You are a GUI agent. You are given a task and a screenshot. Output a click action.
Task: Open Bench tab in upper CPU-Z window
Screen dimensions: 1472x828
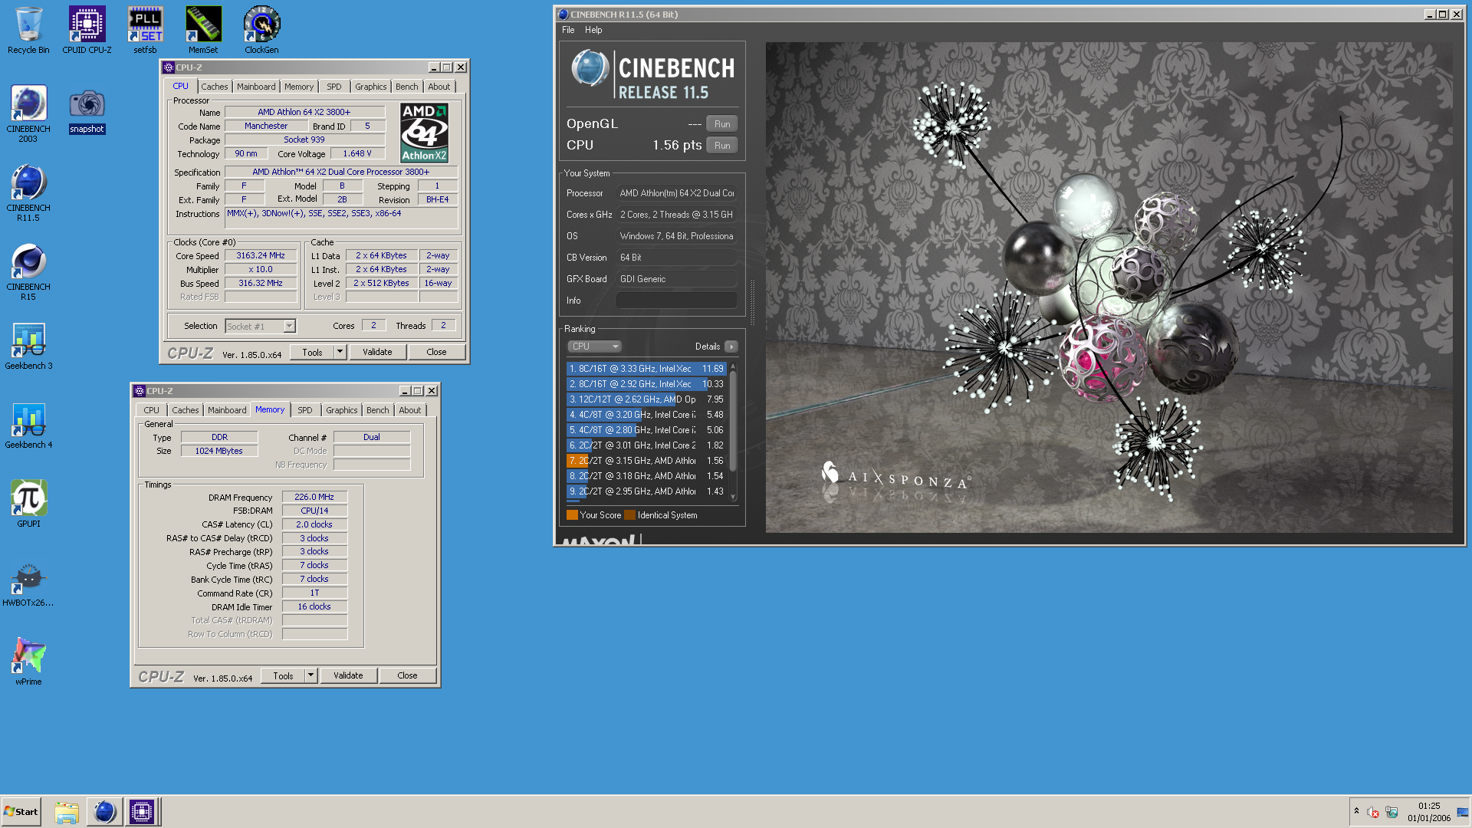(x=407, y=87)
